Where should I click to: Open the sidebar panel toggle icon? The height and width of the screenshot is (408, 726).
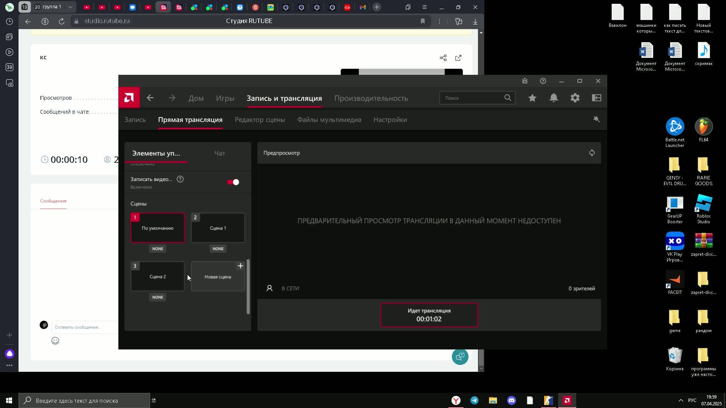point(596,98)
